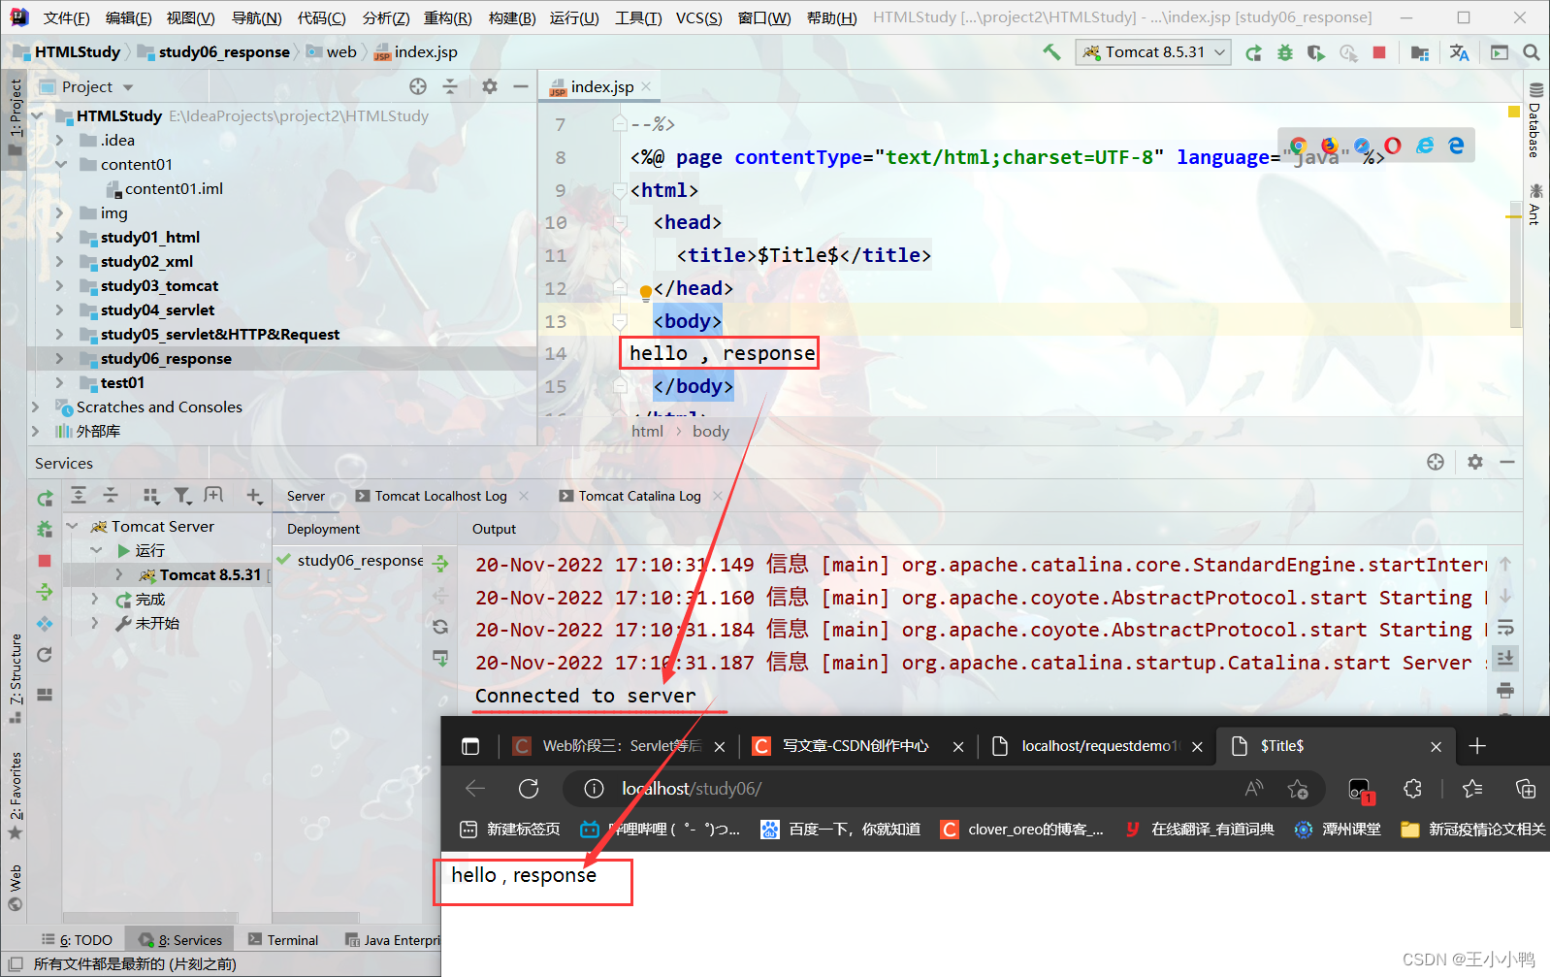Open the 文件(F) menu
Screen dimensions: 1550x977
[67, 17]
